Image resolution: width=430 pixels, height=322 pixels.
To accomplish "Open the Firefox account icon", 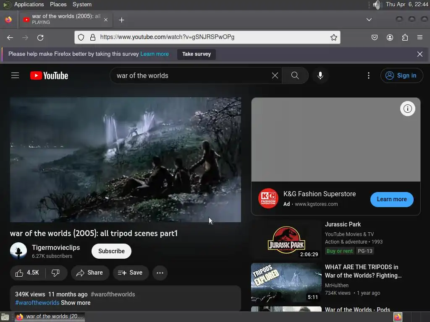I will click(x=390, y=37).
